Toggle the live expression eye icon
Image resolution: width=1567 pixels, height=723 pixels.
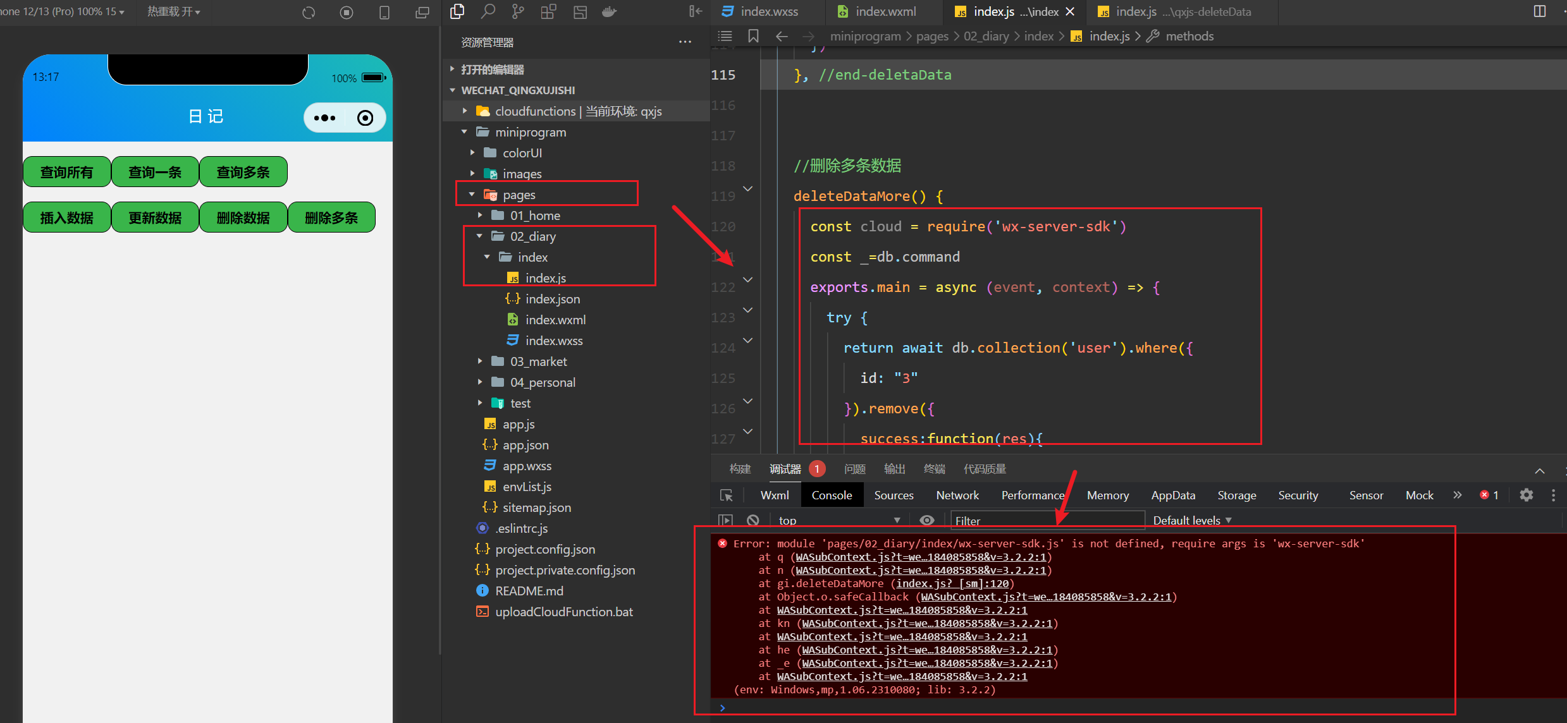926,520
